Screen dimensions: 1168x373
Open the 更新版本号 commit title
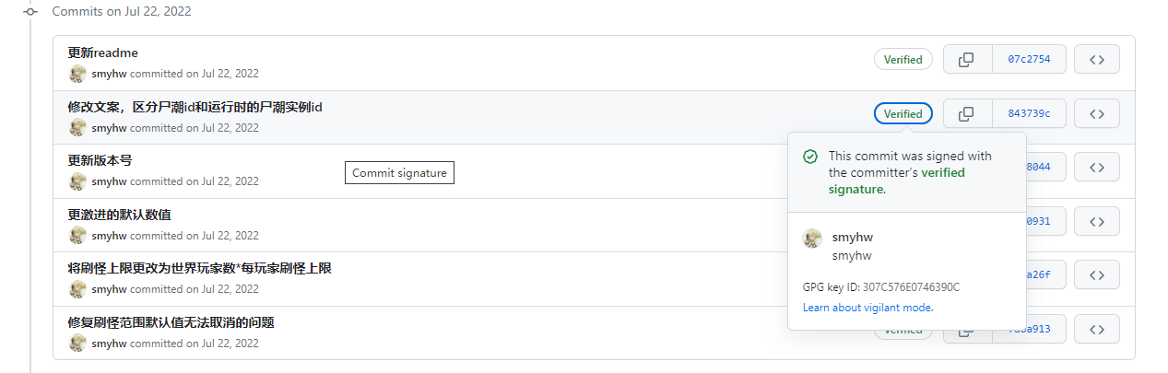coord(100,160)
